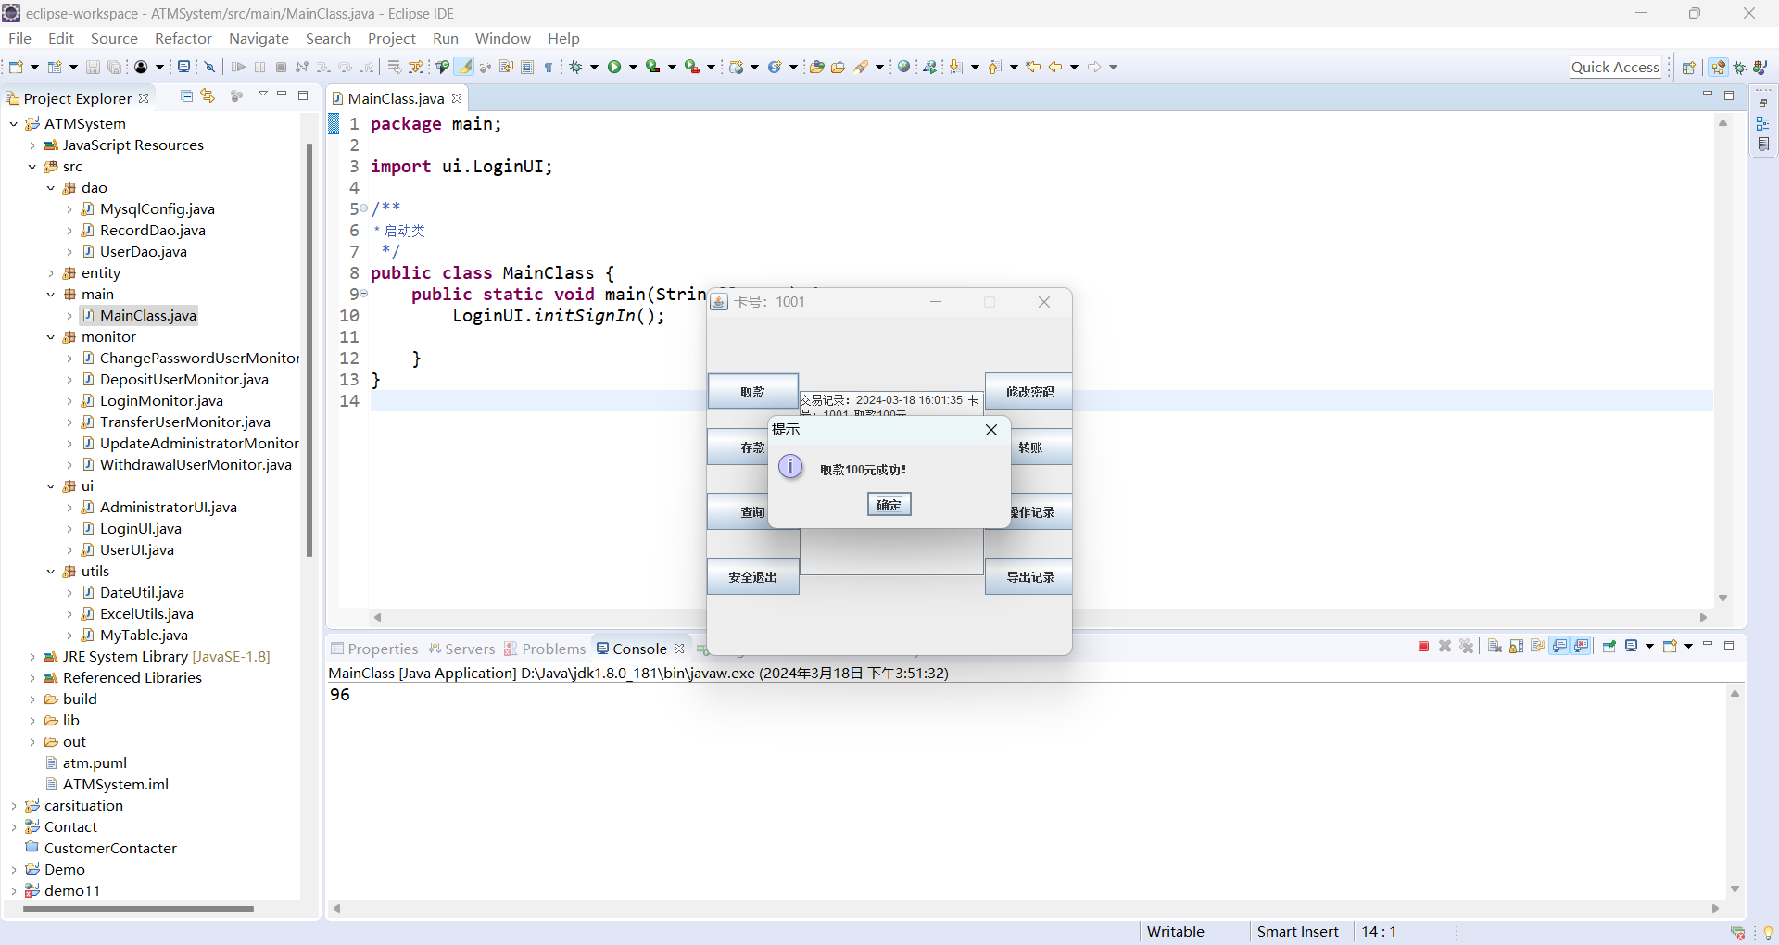
Task: Open the New wizard dropdown arrow
Action: pyautogui.click(x=34, y=67)
